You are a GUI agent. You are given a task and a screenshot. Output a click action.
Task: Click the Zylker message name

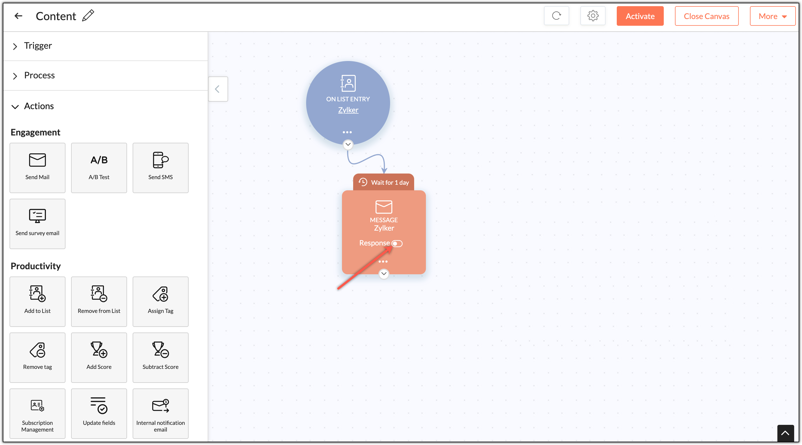(384, 228)
